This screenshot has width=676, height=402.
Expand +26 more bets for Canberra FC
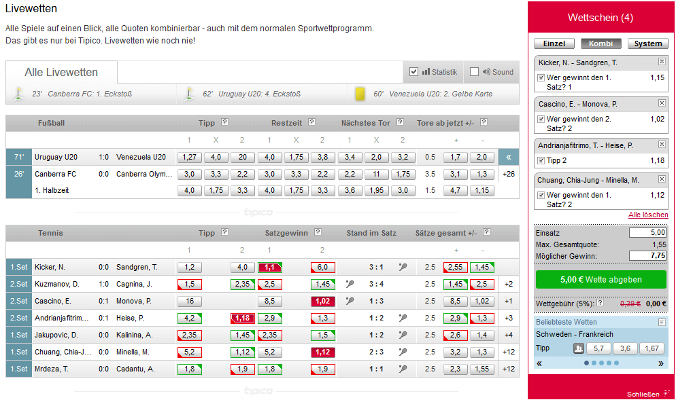click(509, 174)
